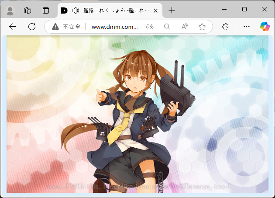275x198 pixels.
Task: Go back to the previous page
Action: pos(13,27)
